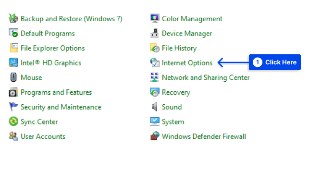
Task: Click the Sync Center green icon
Action: 13,122
